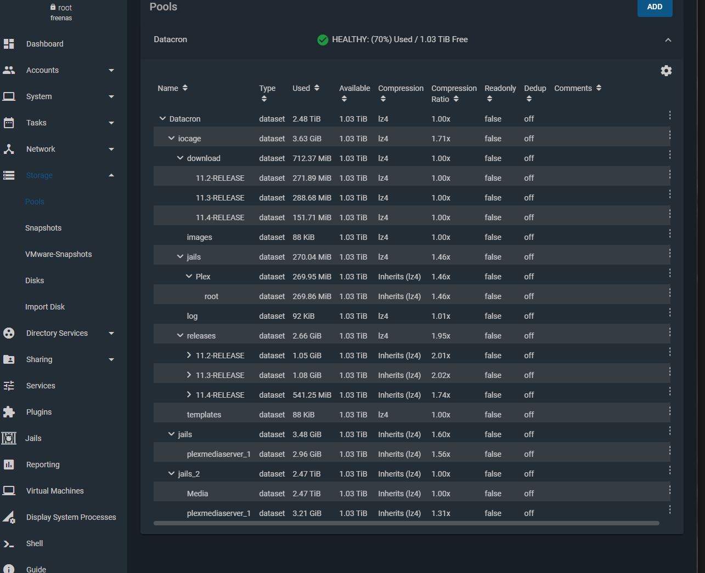Open VMware-Snapshots submenu item

coord(59,254)
